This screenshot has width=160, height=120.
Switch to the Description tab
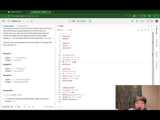pyautogui.click(x=8, y=26)
